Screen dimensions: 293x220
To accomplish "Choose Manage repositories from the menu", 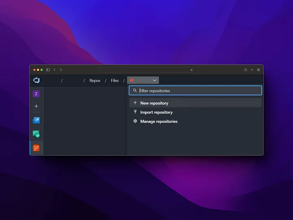I will tap(195, 121).
